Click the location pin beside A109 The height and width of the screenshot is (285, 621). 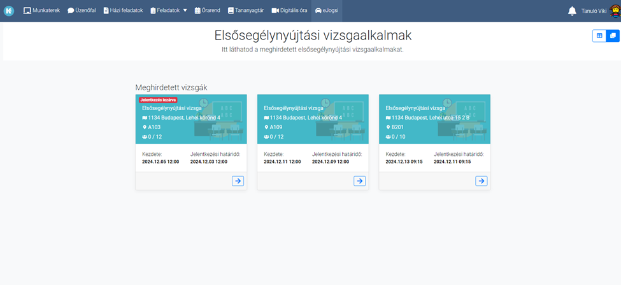pos(266,127)
